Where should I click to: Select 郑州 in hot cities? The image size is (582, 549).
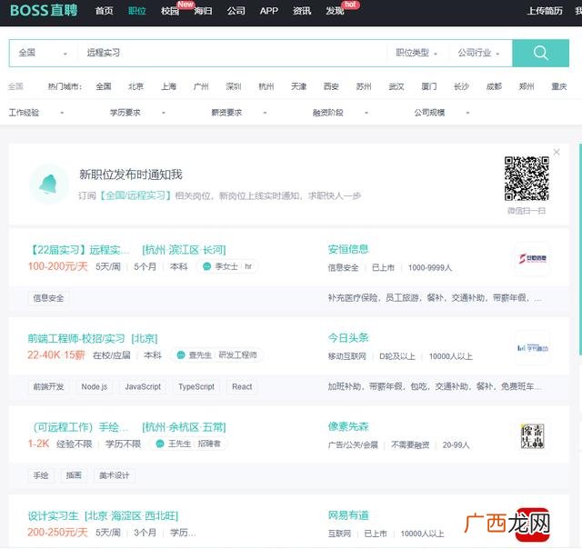click(x=527, y=86)
